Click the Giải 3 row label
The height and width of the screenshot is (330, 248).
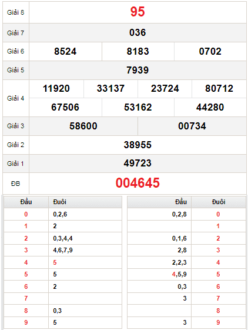pos(15,126)
